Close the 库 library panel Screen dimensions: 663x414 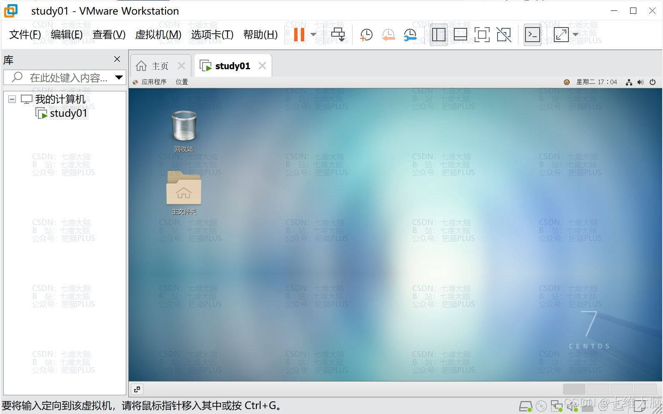click(x=117, y=59)
